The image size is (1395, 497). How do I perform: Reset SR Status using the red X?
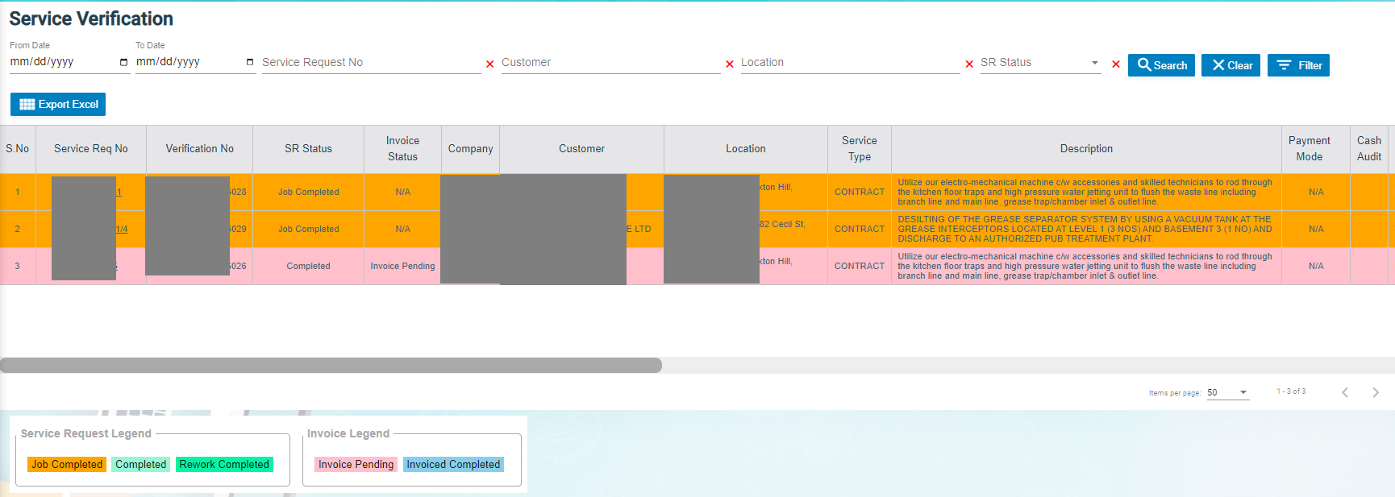click(x=1115, y=64)
